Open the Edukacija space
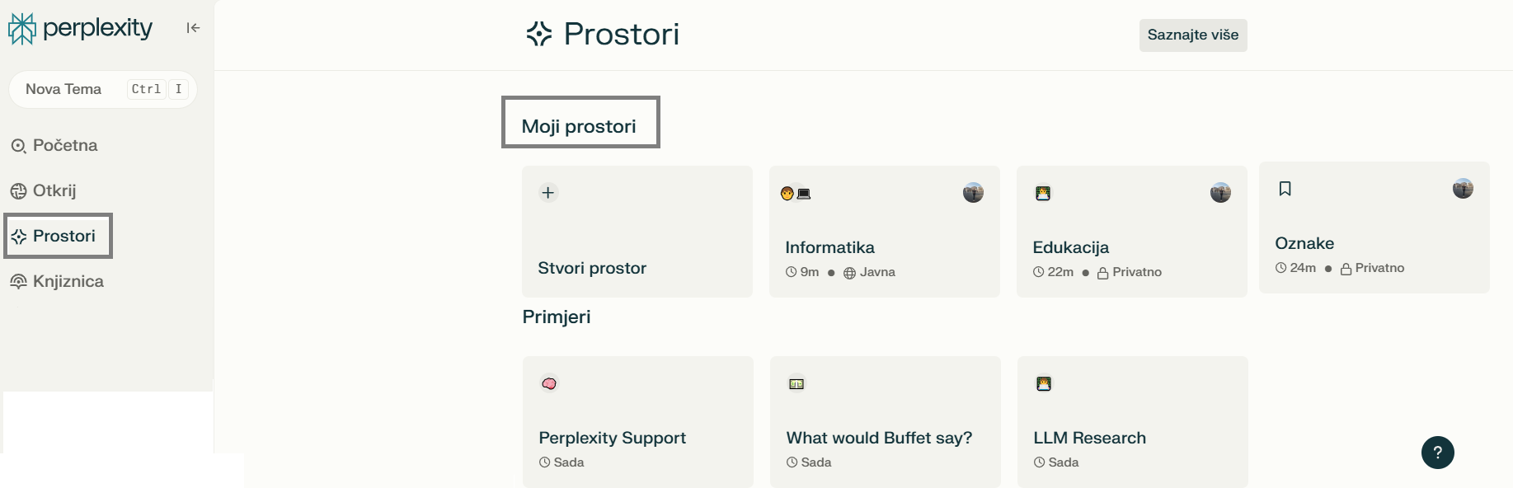 click(1070, 247)
